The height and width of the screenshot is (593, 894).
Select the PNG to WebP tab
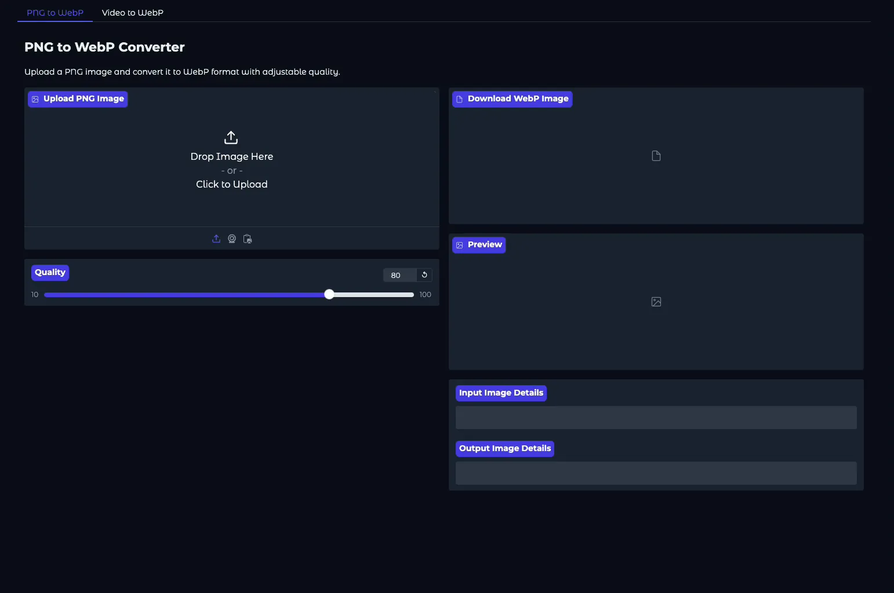click(x=55, y=12)
